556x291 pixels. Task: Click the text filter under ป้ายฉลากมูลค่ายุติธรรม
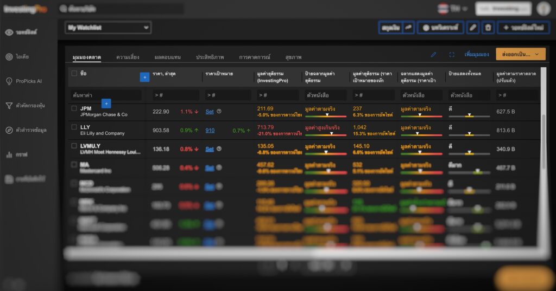click(x=326, y=95)
